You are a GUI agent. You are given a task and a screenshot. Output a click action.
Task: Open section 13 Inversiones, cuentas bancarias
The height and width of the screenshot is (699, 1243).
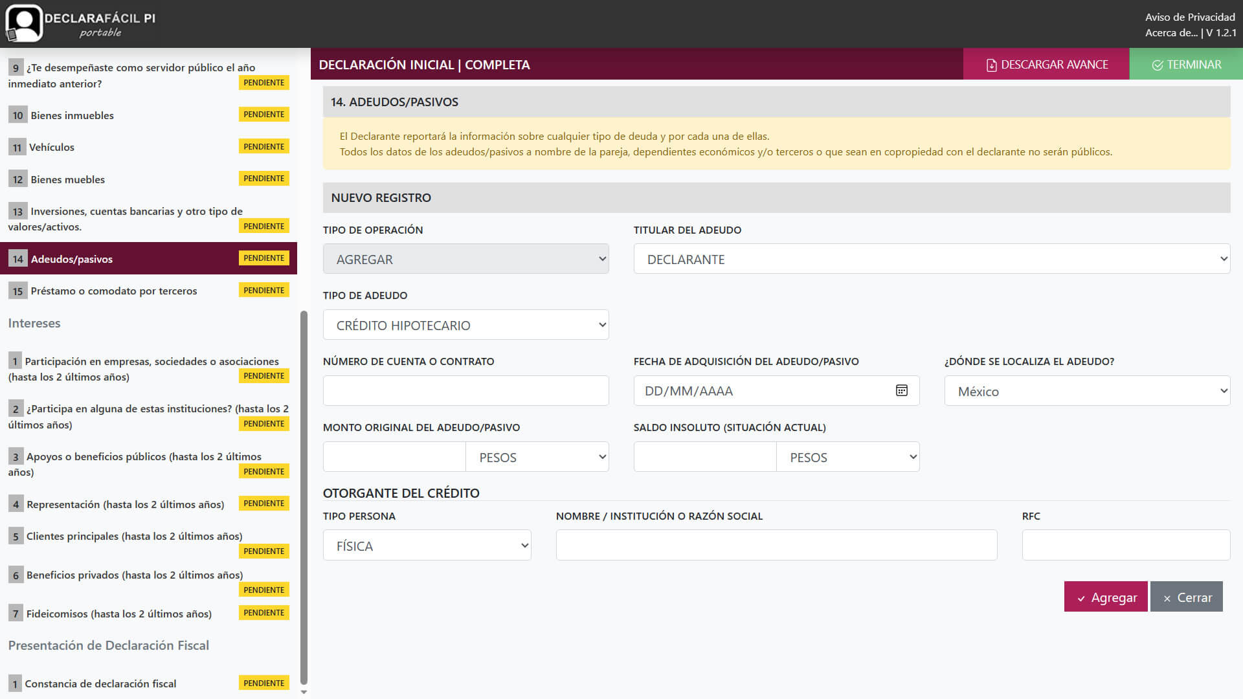click(148, 219)
